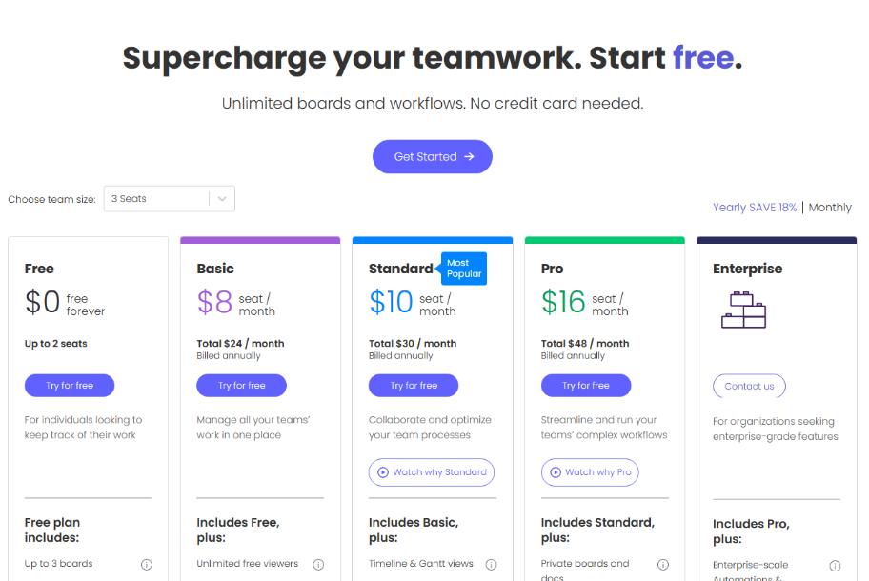Click the Enterprise plan heading
The height and width of the screenshot is (581, 869).
tap(748, 269)
